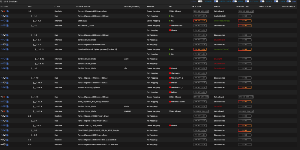Click the monitor icon in row 1-9

pyautogui.click(x=4, y=68)
